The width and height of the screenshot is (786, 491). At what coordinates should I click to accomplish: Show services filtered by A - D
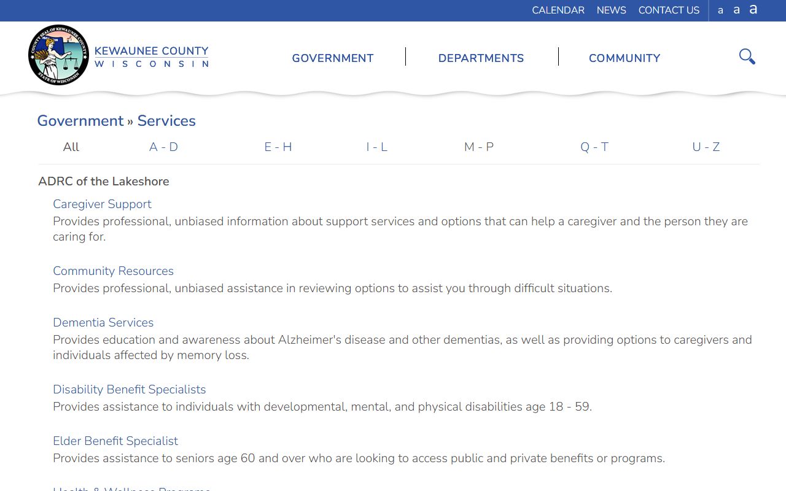(x=163, y=147)
